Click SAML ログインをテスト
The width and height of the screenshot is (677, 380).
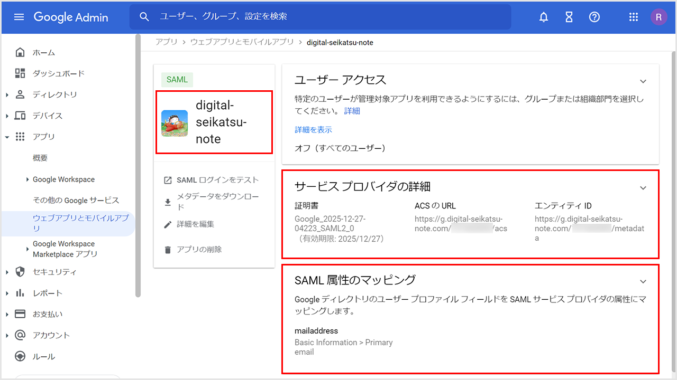coord(217,180)
